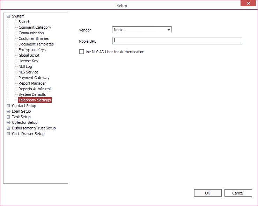258x206 pixels.
Task: Expand the Task Setup node
Action: pyautogui.click(x=8, y=117)
